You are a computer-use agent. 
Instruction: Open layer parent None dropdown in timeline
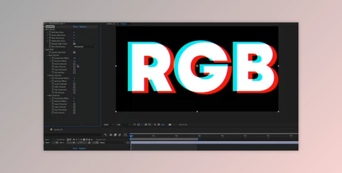[112, 143]
